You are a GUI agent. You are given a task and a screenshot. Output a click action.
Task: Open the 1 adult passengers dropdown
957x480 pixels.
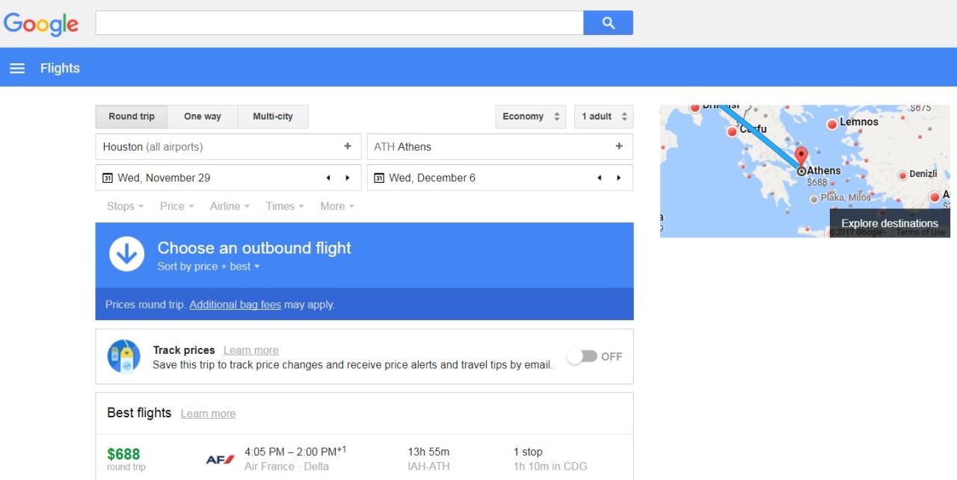pos(603,116)
